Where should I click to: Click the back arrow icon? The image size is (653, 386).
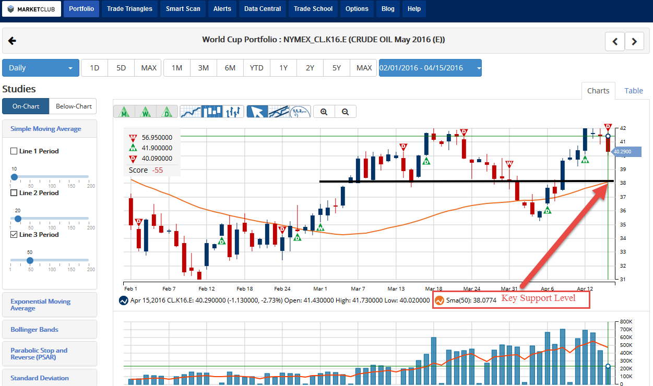coord(13,41)
